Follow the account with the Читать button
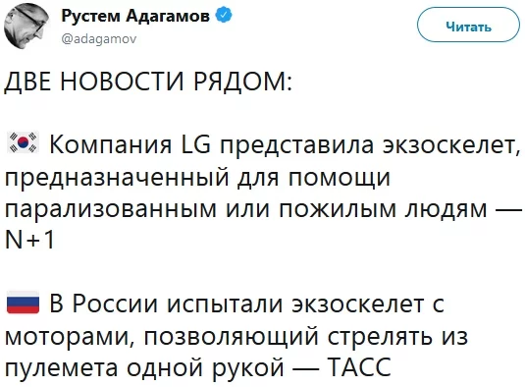This screenshot has width=525, height=387. click(x=468, y=25)
